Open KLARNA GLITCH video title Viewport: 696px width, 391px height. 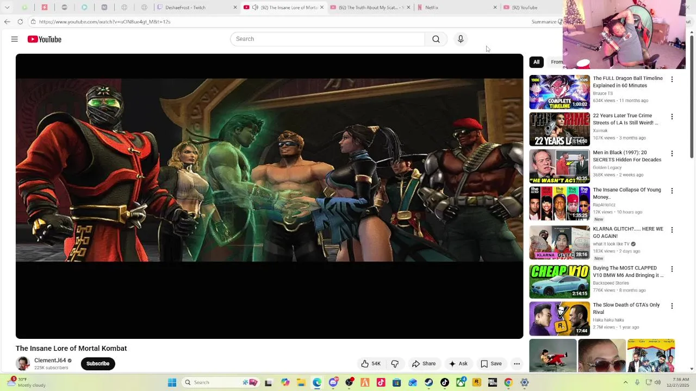(628, 232)
